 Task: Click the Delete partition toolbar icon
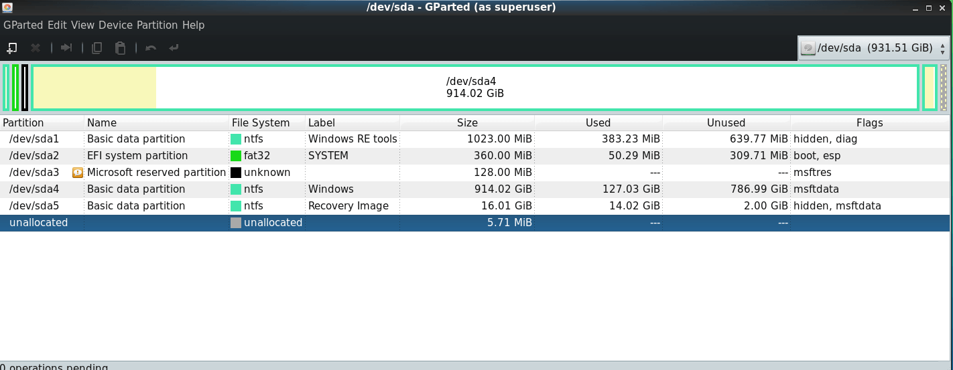(x=36, y=48)
